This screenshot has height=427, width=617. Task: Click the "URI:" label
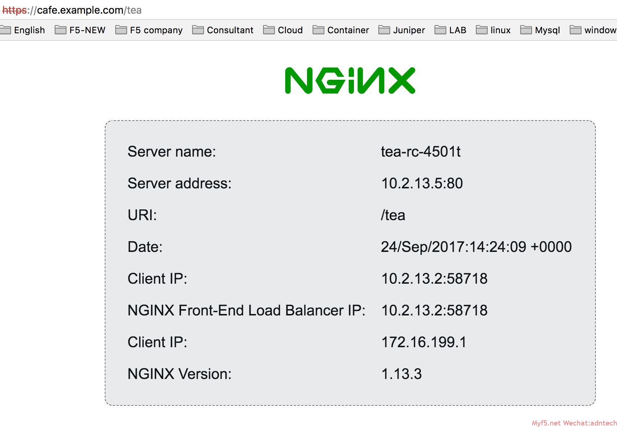pos(142,215)
